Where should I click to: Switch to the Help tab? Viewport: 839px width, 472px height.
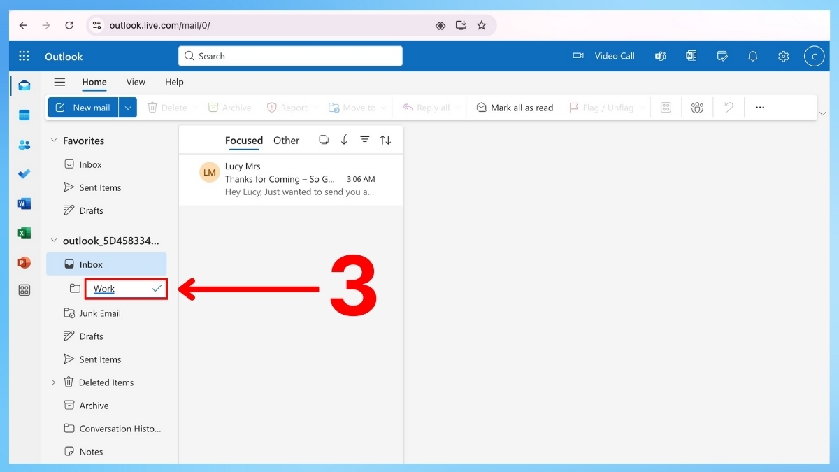[x=174, y=82]
